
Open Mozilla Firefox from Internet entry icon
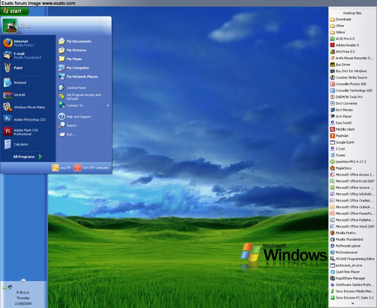pyautogui.click(x=8, y=43)
